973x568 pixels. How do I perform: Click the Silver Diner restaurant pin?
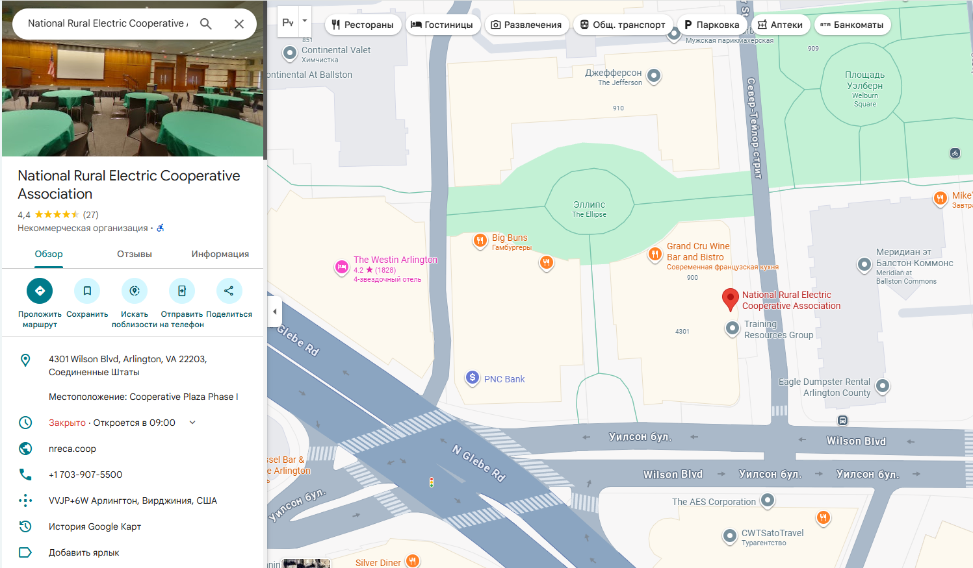[413, 561]
